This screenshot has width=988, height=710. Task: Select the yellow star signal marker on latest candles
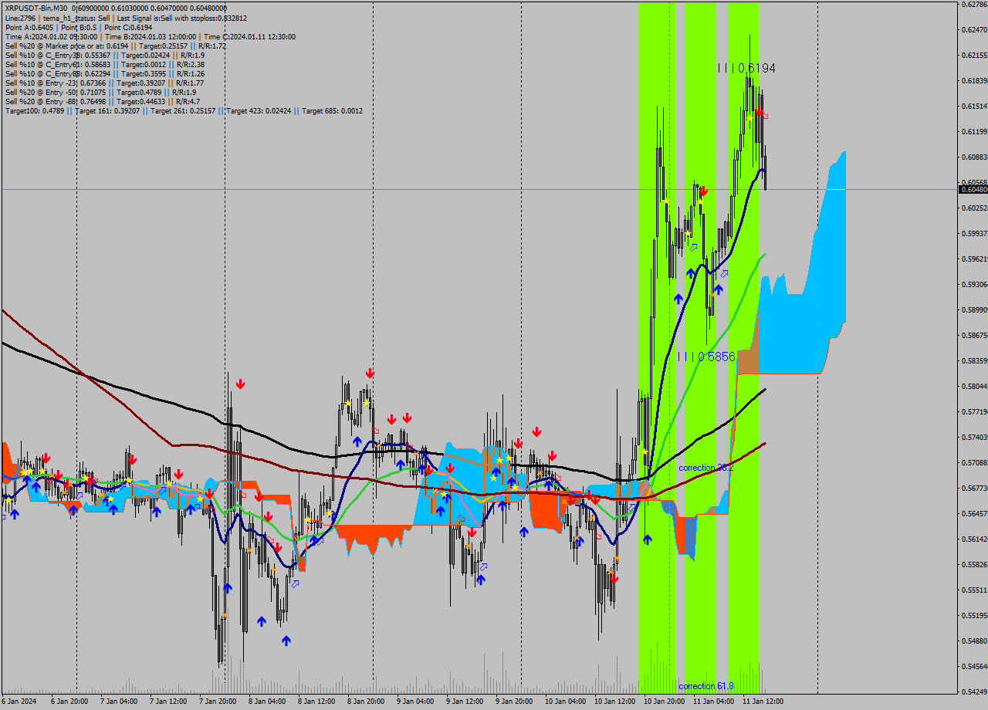click(749, 117)
